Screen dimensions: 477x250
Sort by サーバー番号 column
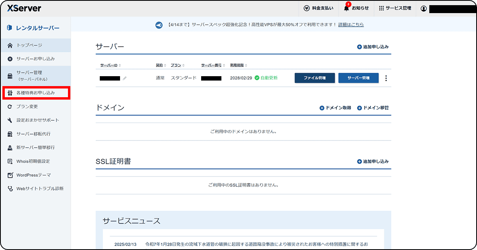[x=213, y=65]
